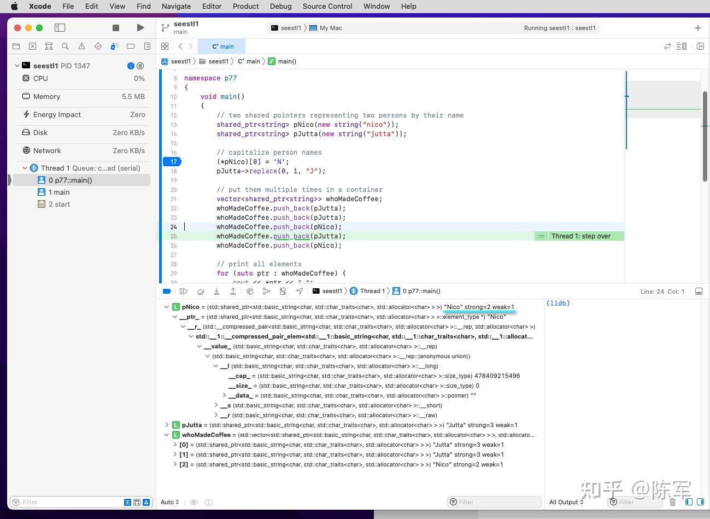Viewport: 710px width, 519px height.
Task: Click the Step Over icon in debug bar
Action: [201, 291]
